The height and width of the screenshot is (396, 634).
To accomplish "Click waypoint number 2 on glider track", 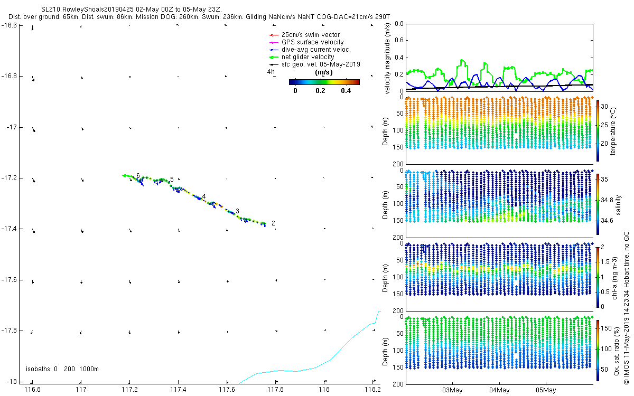I will click(273, 223).
